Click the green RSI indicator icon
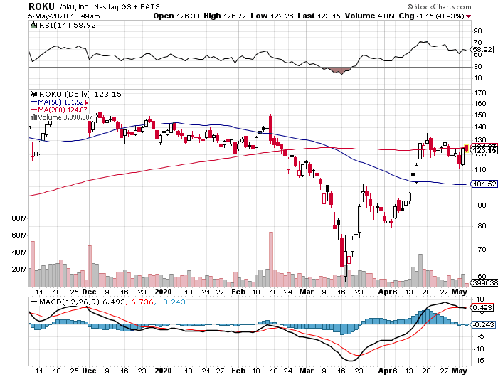The width and height of the screenshot is (498, 377). tap(33, 25)
